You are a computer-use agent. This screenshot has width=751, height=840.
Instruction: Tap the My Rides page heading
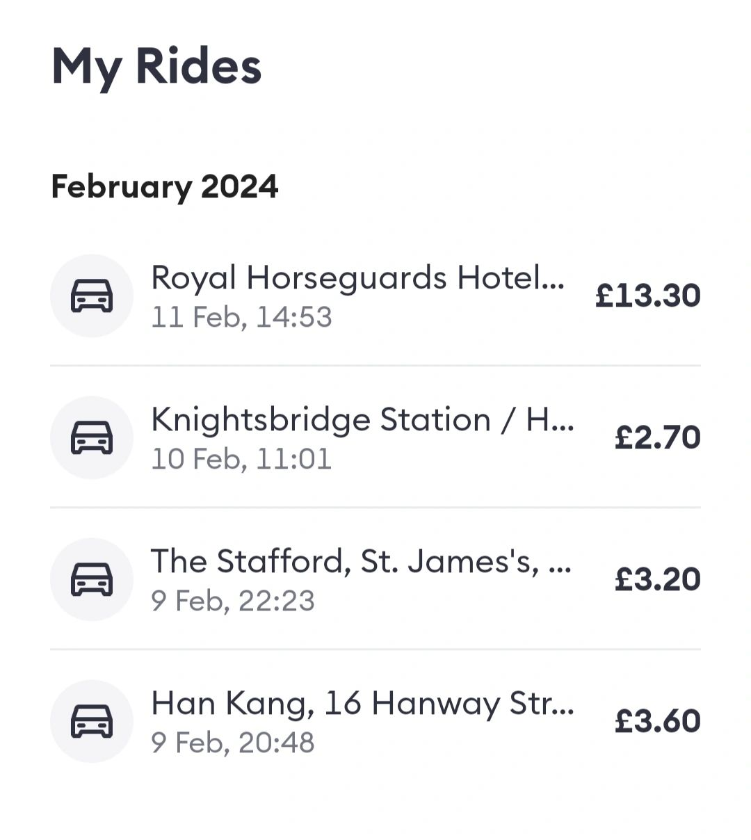pos(156,68)
